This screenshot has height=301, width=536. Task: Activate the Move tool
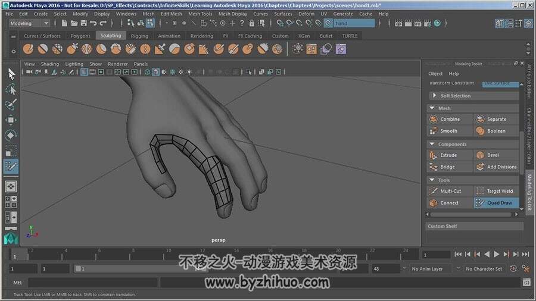click(11, 120)
